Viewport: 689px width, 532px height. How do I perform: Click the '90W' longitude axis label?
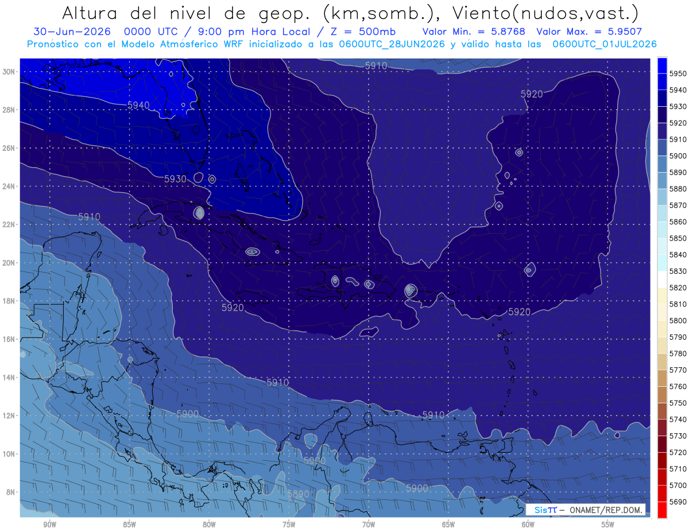pyautogui.click(x=49, y=525)
